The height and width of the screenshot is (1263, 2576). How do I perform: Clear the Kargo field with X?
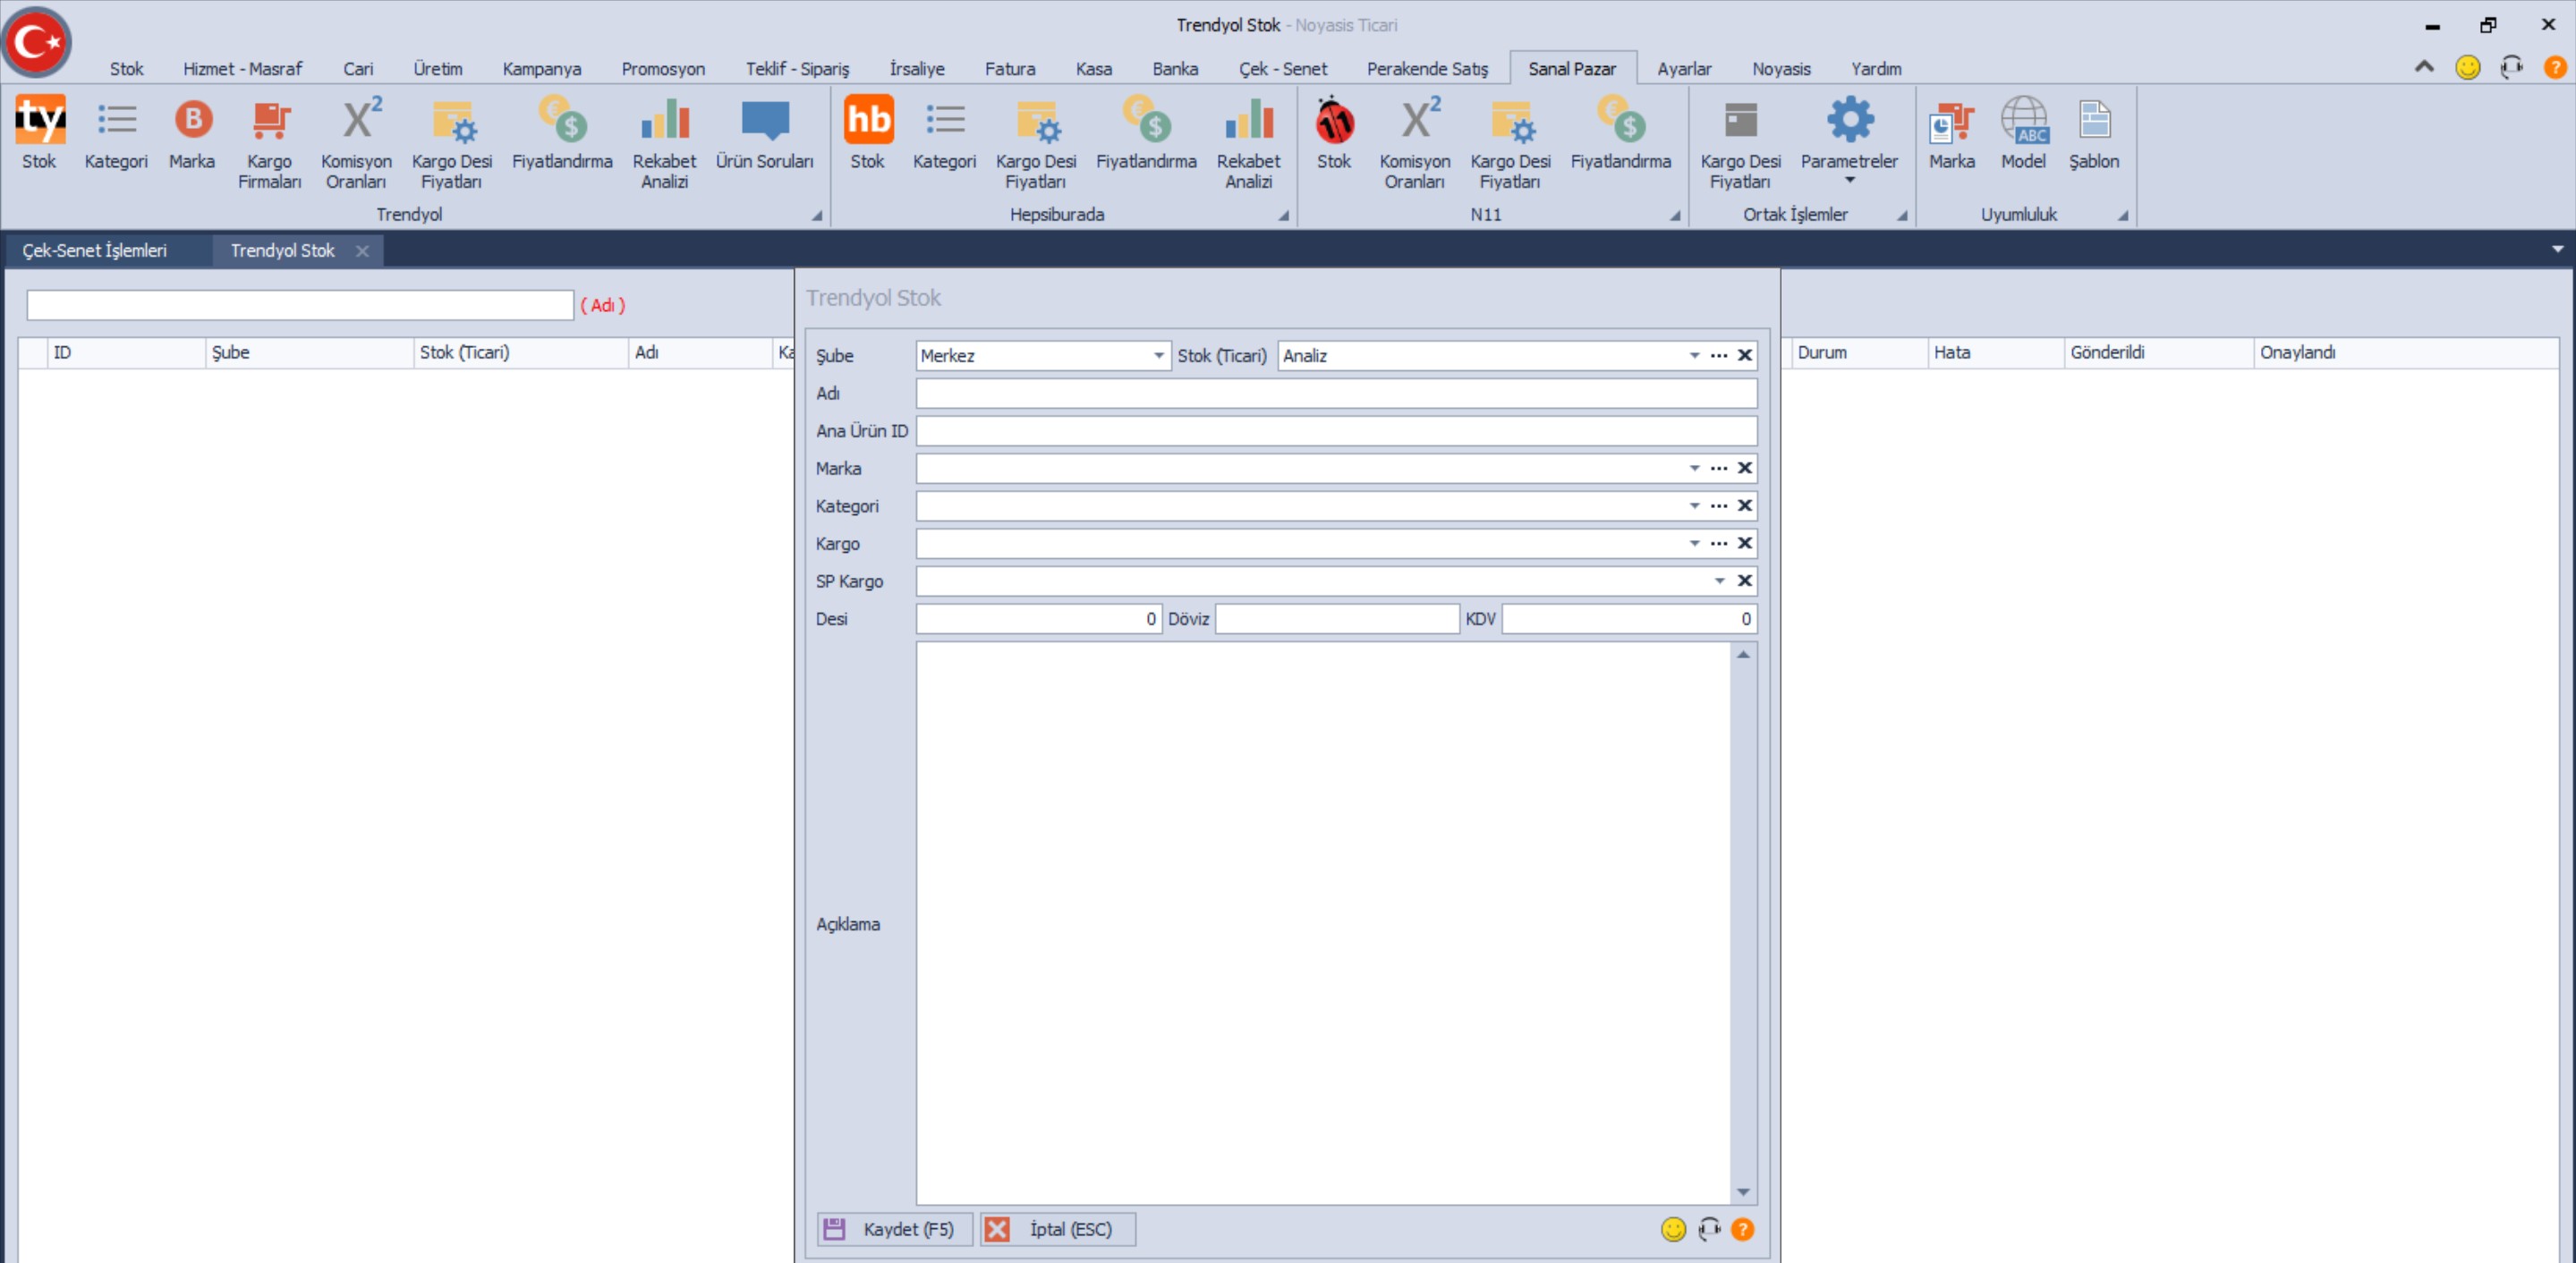pyautogui.click(x=1744, y=544)
